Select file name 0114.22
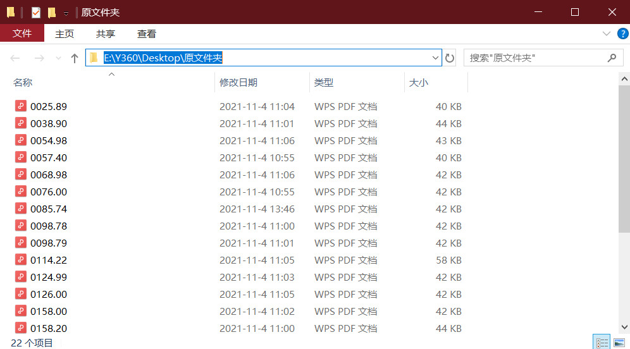This screenshot has width=630, height=349. (49, 260)
